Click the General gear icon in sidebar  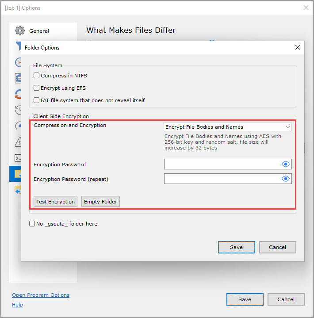(19, 31)
